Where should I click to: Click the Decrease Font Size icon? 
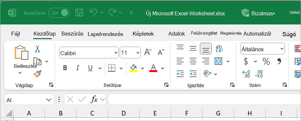coord(161,52)
